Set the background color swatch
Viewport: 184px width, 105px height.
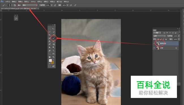tap(52, 63)
